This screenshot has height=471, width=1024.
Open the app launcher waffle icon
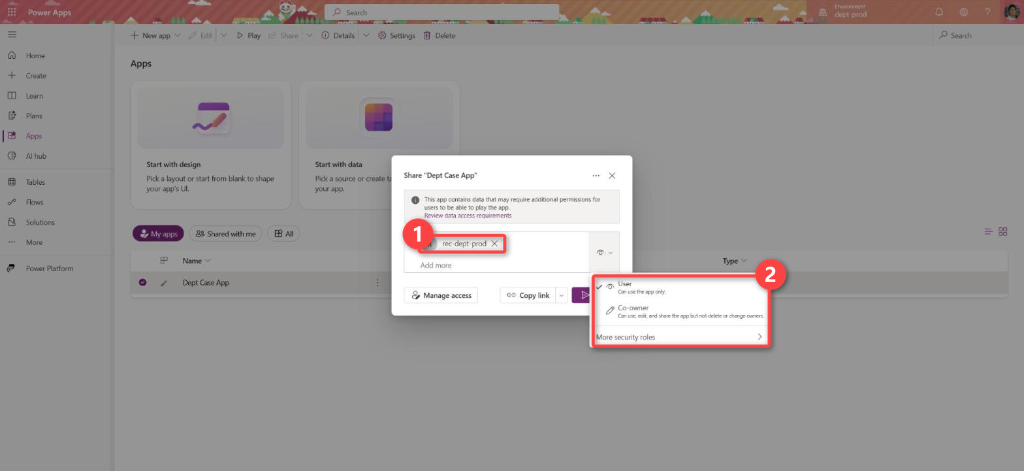pyautogui.click(x=12, y=12)
